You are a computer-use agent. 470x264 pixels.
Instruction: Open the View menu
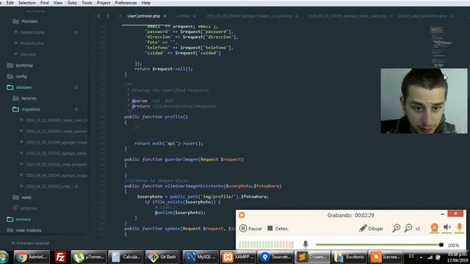(x=58, y=3)
